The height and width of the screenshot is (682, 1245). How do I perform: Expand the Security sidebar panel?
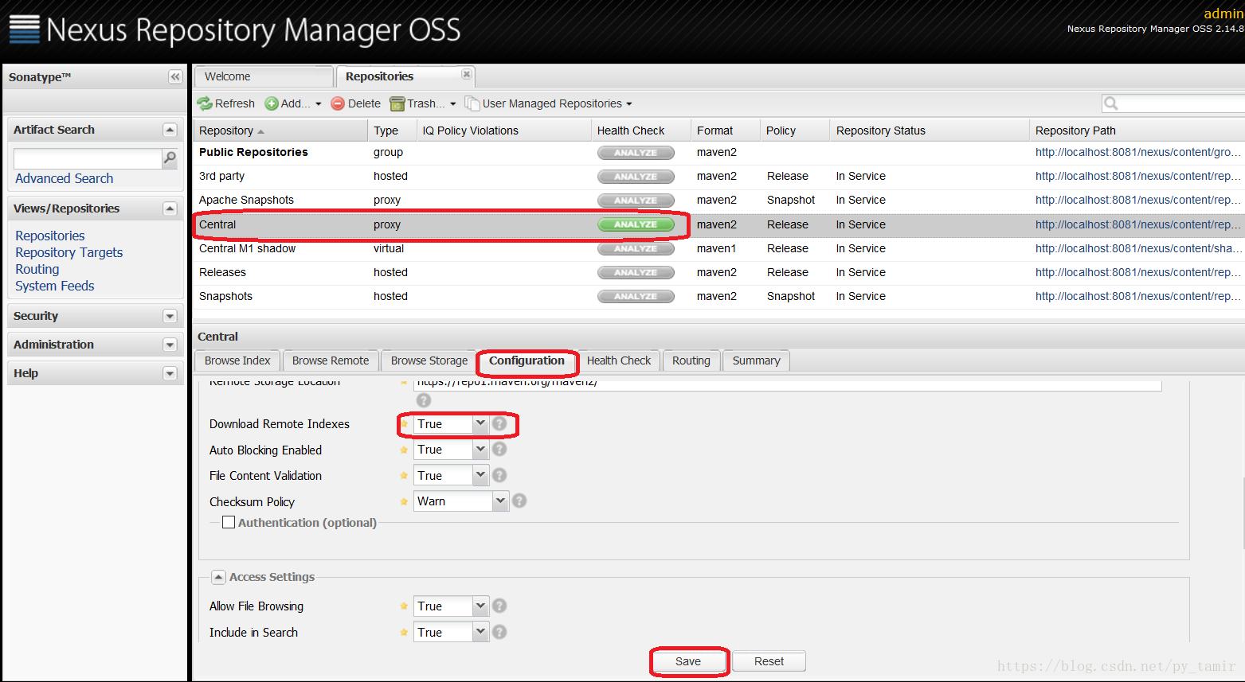pos(170,316)
